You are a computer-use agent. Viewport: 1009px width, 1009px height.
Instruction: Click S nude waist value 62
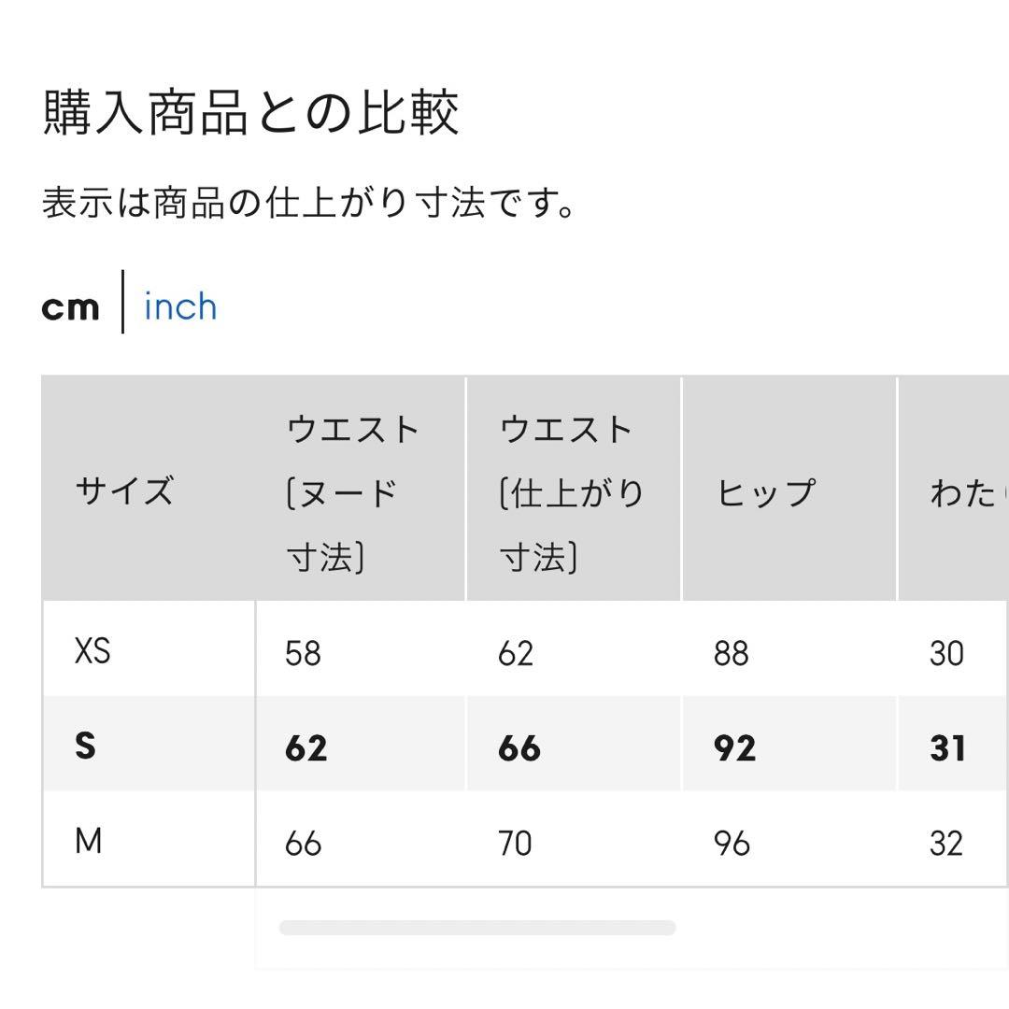(x=306, y=748)
